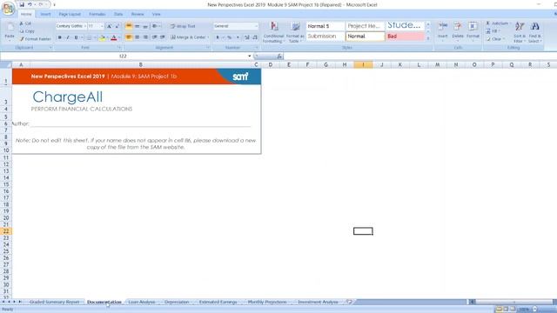
Task: Switch to Formulas ribbon tab
Action: click(x=97, y=14)
